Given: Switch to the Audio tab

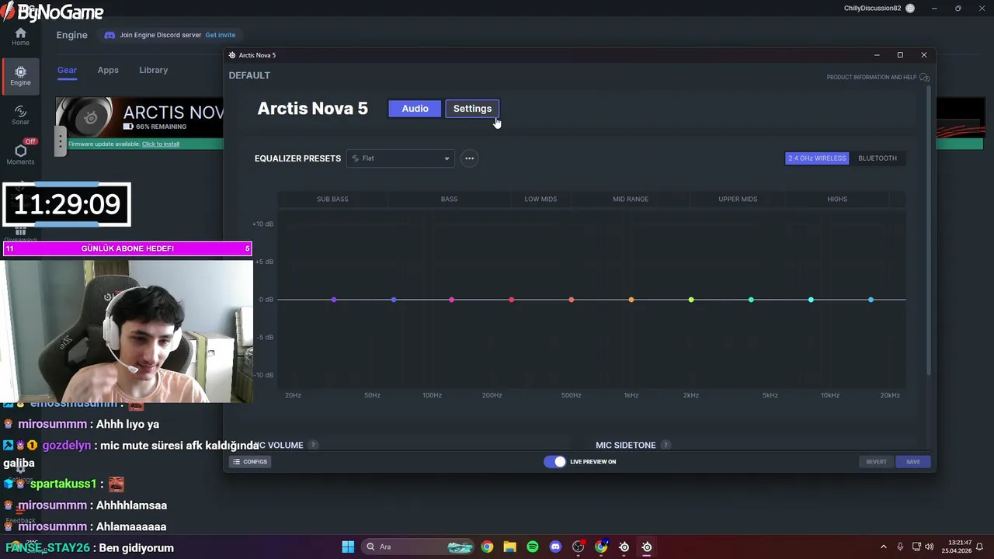Looking at the screenshot, I should pos(415,109).
